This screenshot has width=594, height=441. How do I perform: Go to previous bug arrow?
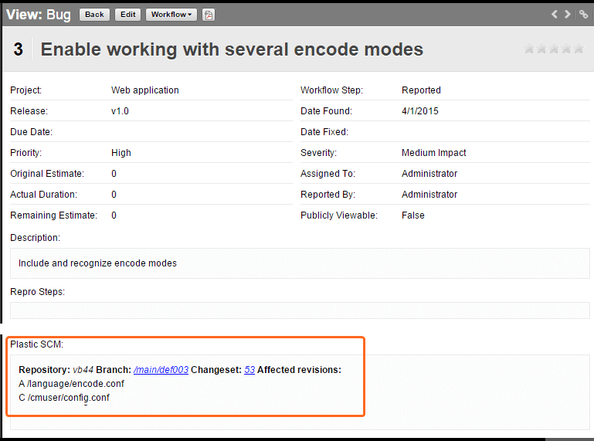(555, 15)
